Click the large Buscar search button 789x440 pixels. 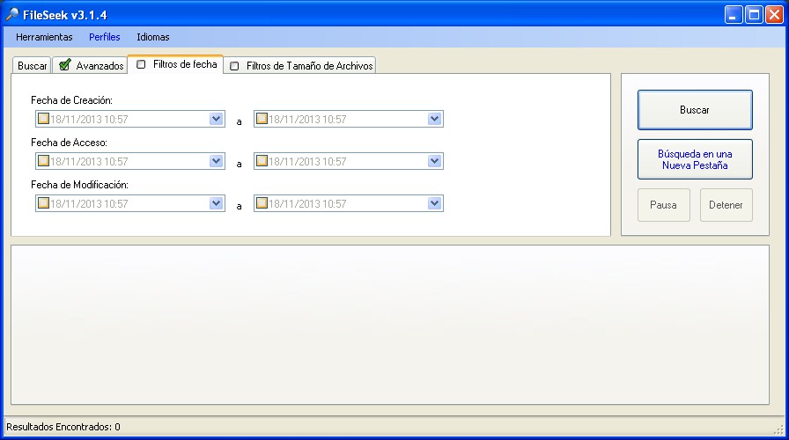tap(695, 110)
